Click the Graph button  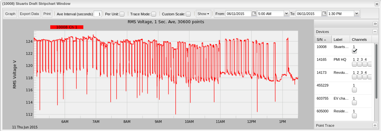[10, 14]
